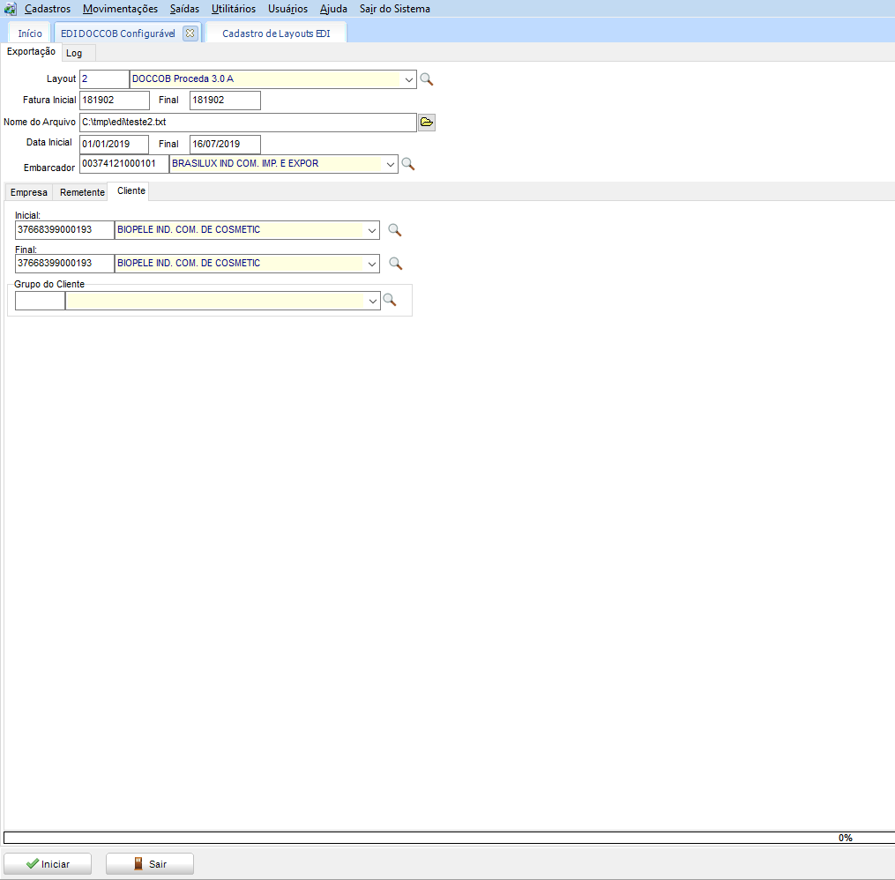The width and height of the screenshot is (895, 880).
Task: Click the Embarcador CNPJ code field
Action: [123, 164]
